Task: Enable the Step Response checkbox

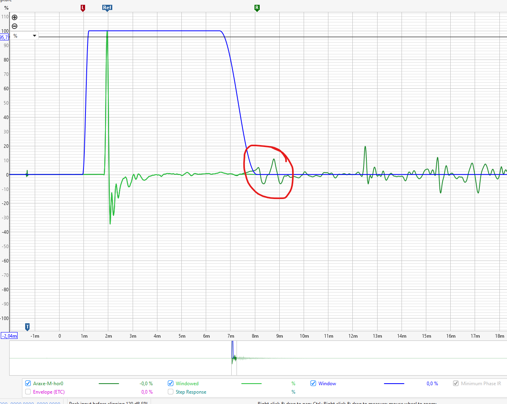Action: point(171,392)
